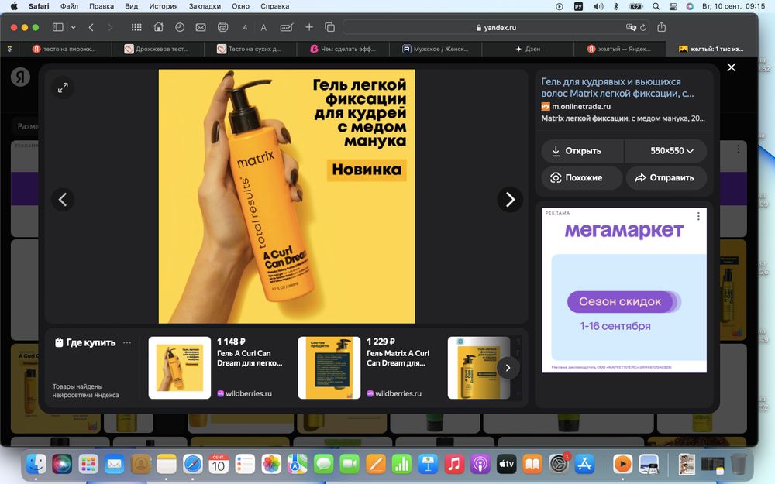Follow the wildberries.ru link
The width and height of the screenshot is (775, 484).
pyautogui.click(x=250, y=393)
